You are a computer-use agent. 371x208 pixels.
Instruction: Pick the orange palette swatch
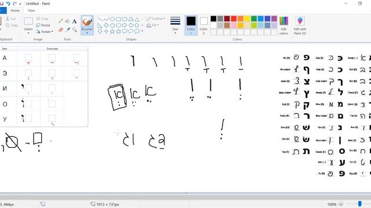coord(241,18)
